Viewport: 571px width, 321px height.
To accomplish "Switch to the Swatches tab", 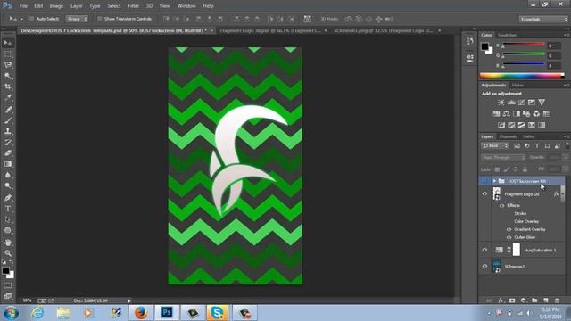I will [x=507, y=36].
